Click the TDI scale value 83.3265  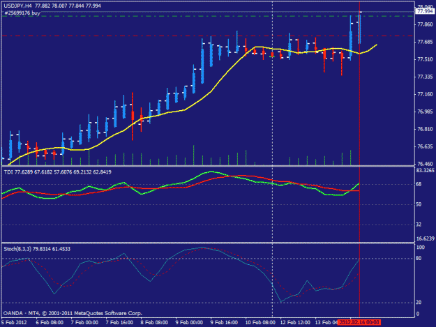click(x=425, y=170)
